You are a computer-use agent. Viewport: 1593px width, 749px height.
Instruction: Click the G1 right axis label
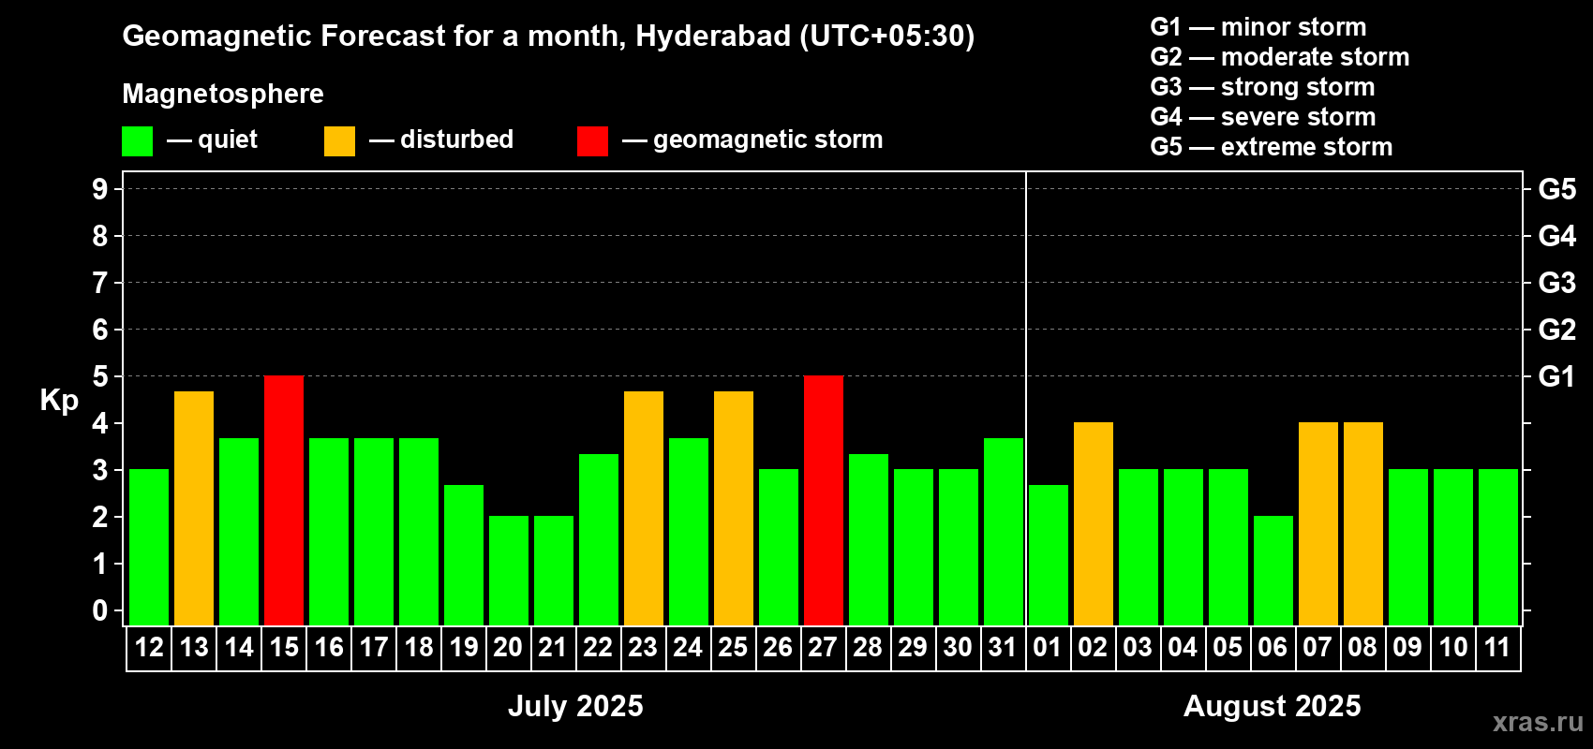1557,376
